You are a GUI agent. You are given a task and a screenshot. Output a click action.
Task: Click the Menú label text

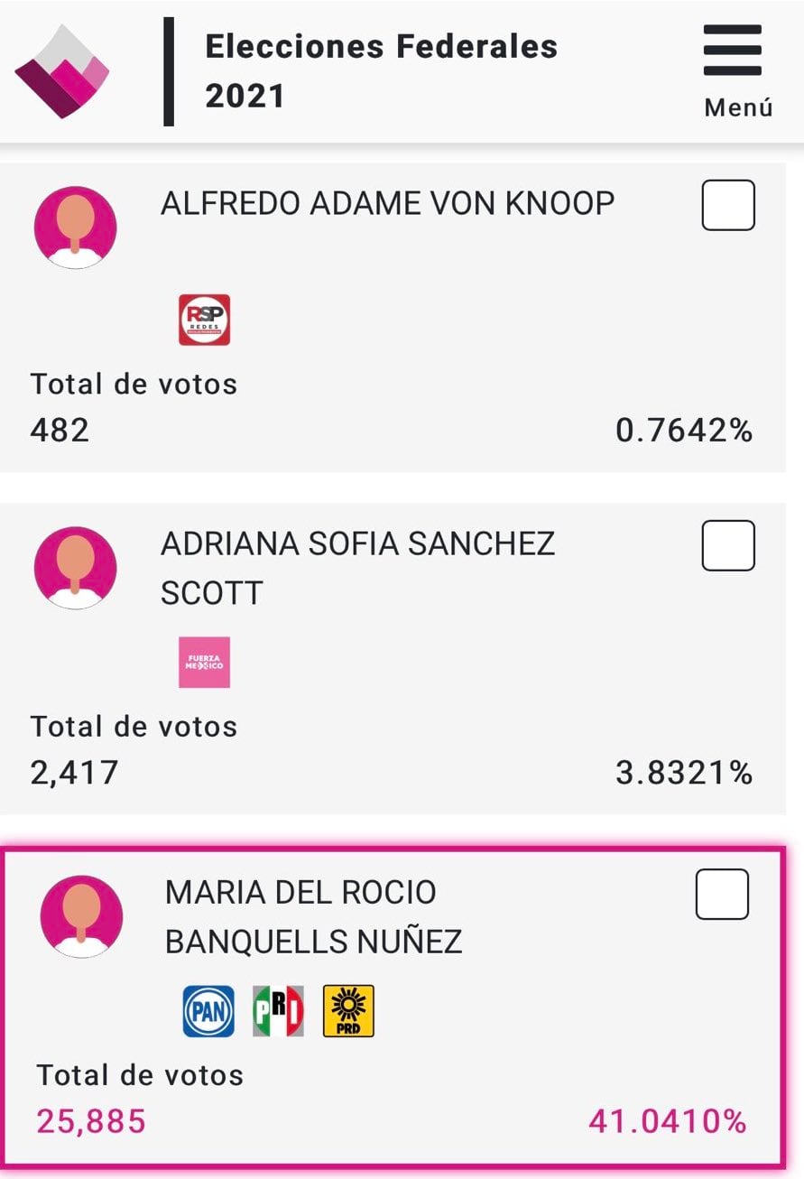tap(738, 108)
